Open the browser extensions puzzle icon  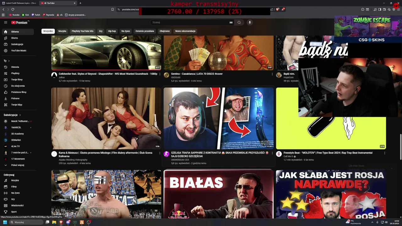tap(363, 9)
